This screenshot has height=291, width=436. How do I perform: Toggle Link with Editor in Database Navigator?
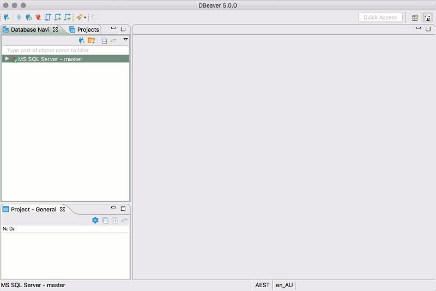pyautogui.click(x=113, y=40)
